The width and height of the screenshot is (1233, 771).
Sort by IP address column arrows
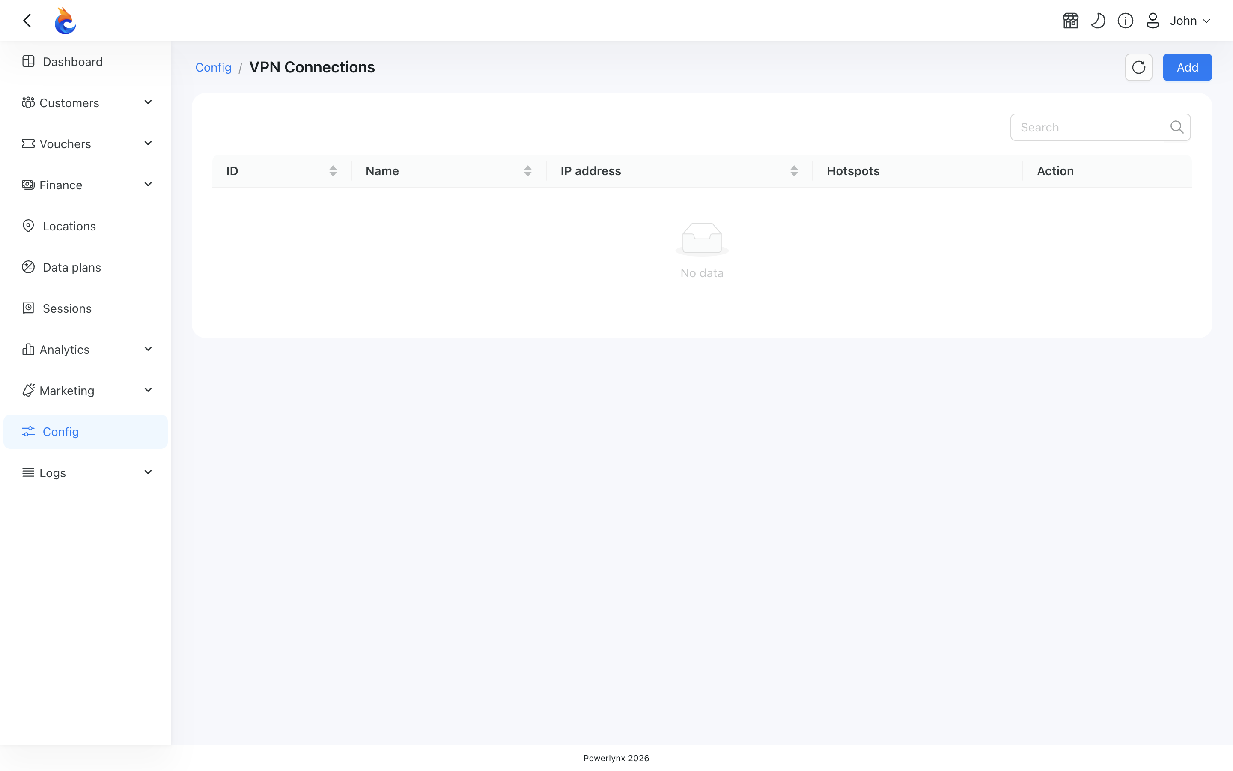[794, 171]
